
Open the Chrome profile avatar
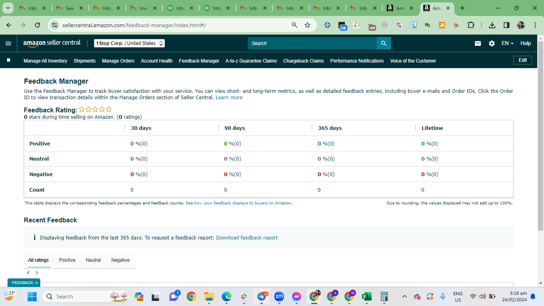pyautogui.click(x=521, y=25)
